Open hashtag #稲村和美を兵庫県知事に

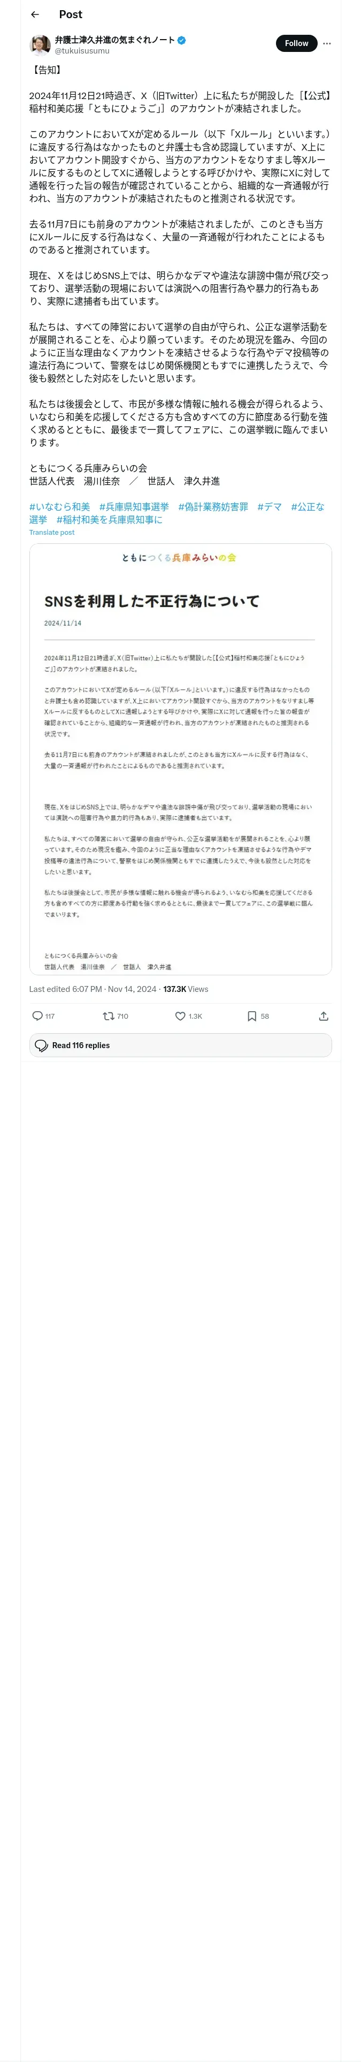click(110, 519)
